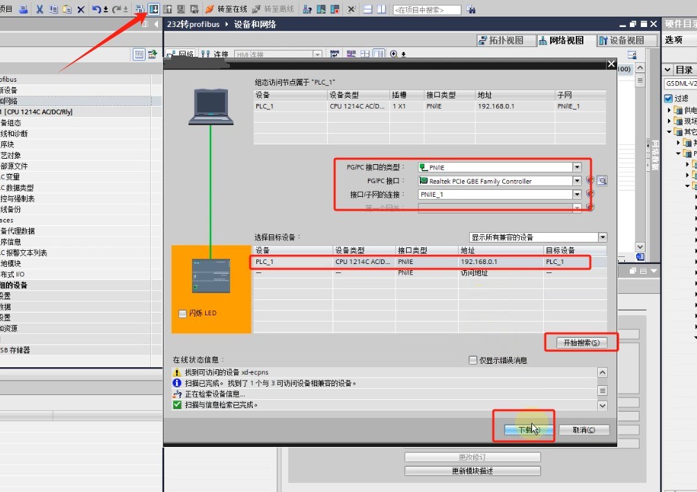The image size is (697, 492).
Task: Click the project tree list view icon
Action: (139, 54)
